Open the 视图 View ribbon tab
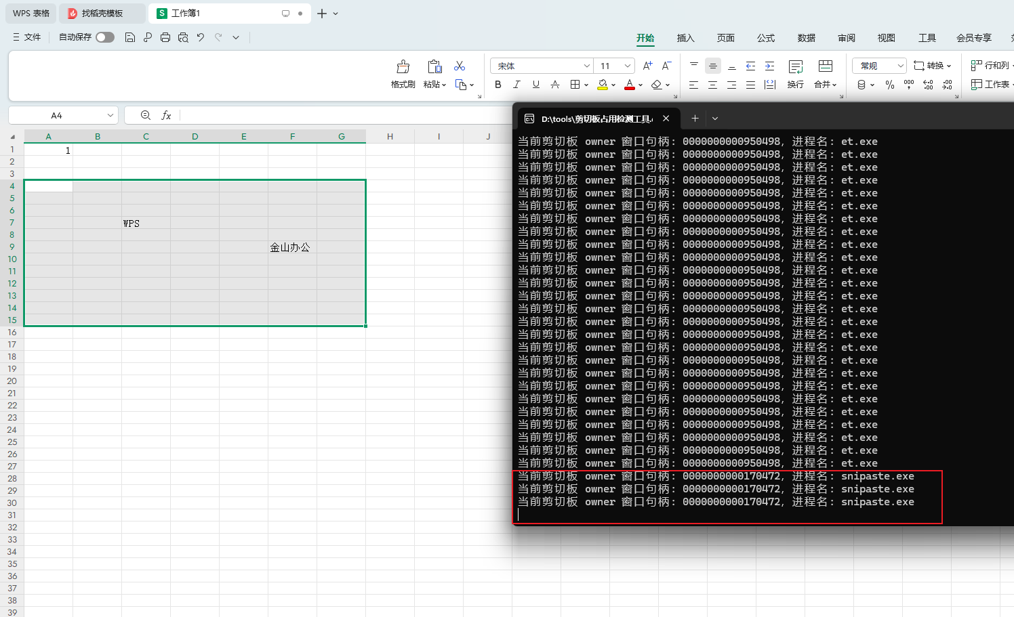 pos(887,38)
